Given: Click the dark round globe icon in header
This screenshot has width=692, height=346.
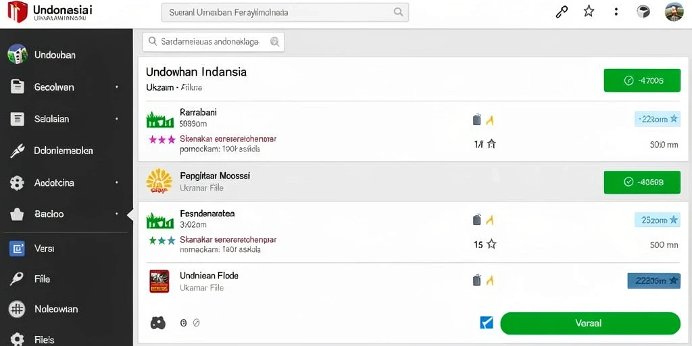Looking at the screenshot, I should click(x=643, y=12).
